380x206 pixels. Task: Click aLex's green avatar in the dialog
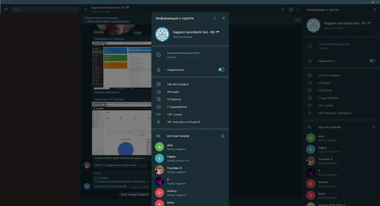click(160, 147)
